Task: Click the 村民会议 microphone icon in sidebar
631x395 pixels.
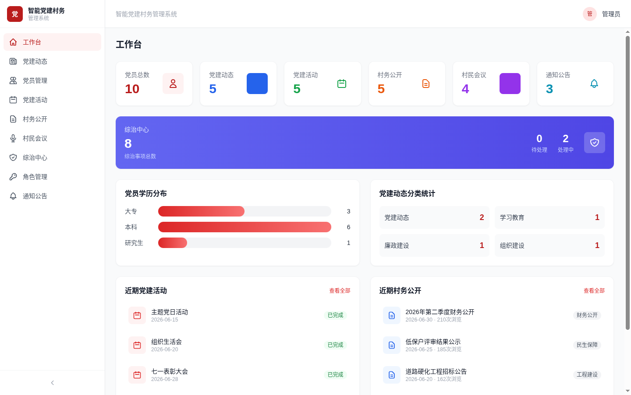Action: click(x=13, y=138)
